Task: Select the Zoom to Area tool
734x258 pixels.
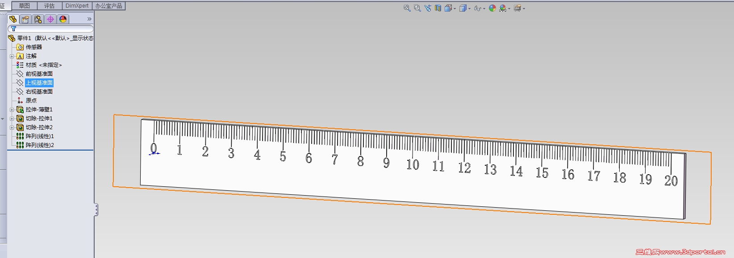Action: tap(417, 8)
